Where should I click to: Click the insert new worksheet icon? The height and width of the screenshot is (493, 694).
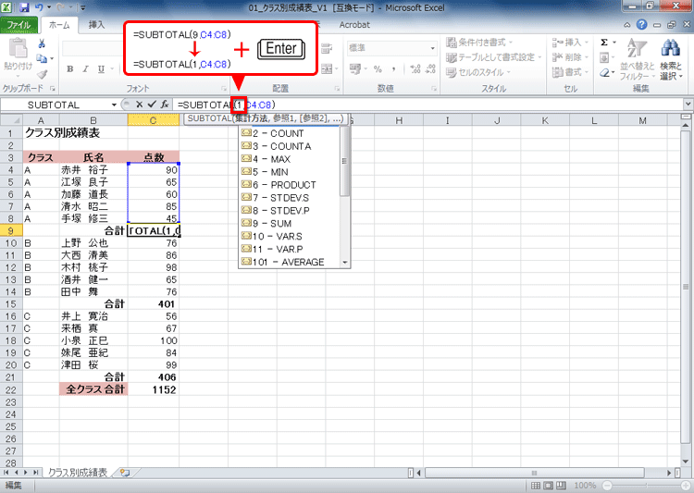click(125, 473)
